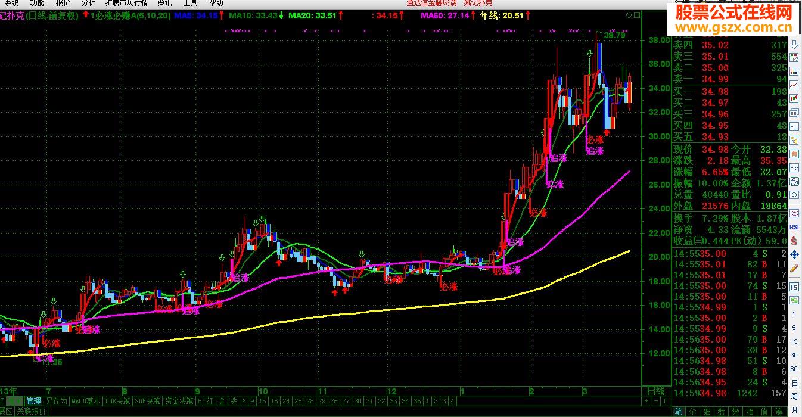802x417 pixels.
Task: Select the pencil drawing tool icon
Action: coord(794,269)
